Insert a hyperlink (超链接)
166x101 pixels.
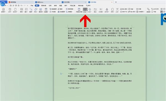[x=148, y=10]
